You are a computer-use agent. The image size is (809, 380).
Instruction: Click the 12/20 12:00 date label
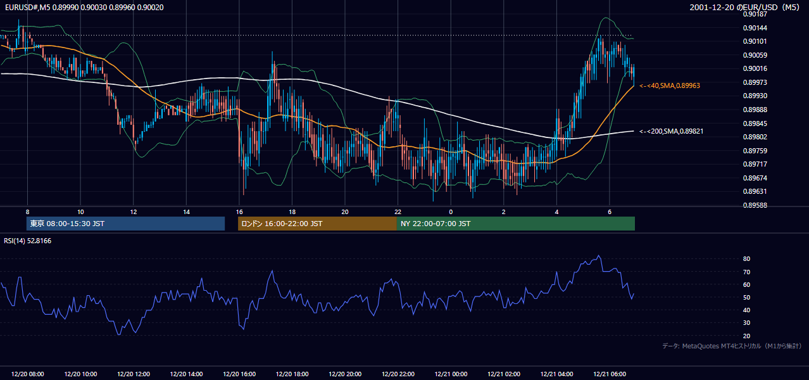tap(134, 374)
